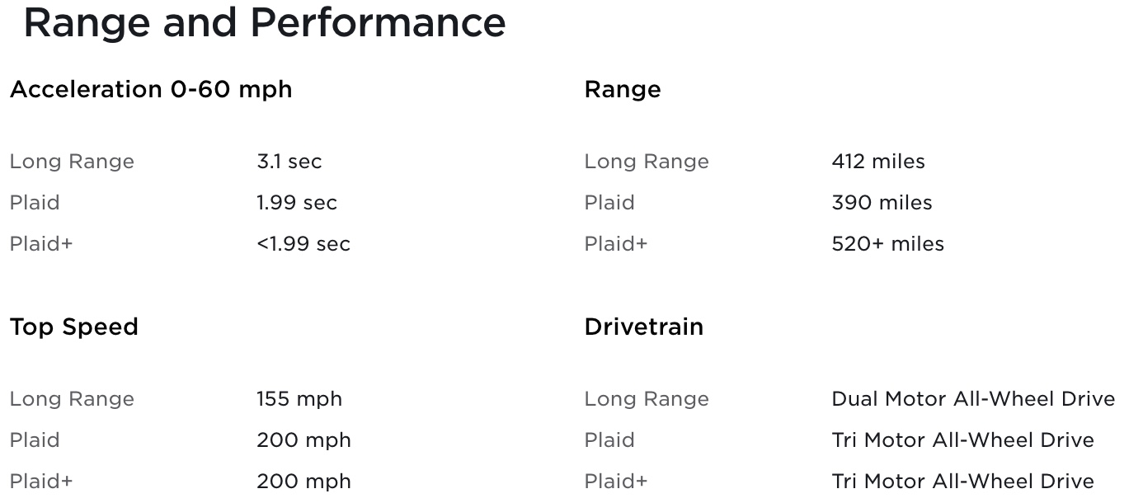
Task: Click the 412 miles range value
Action: 877,162
